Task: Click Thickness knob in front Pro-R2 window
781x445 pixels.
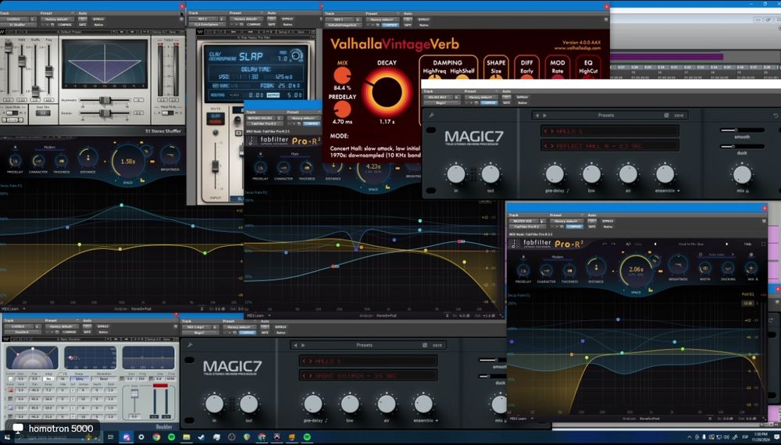Action: (x=569, y=270)
